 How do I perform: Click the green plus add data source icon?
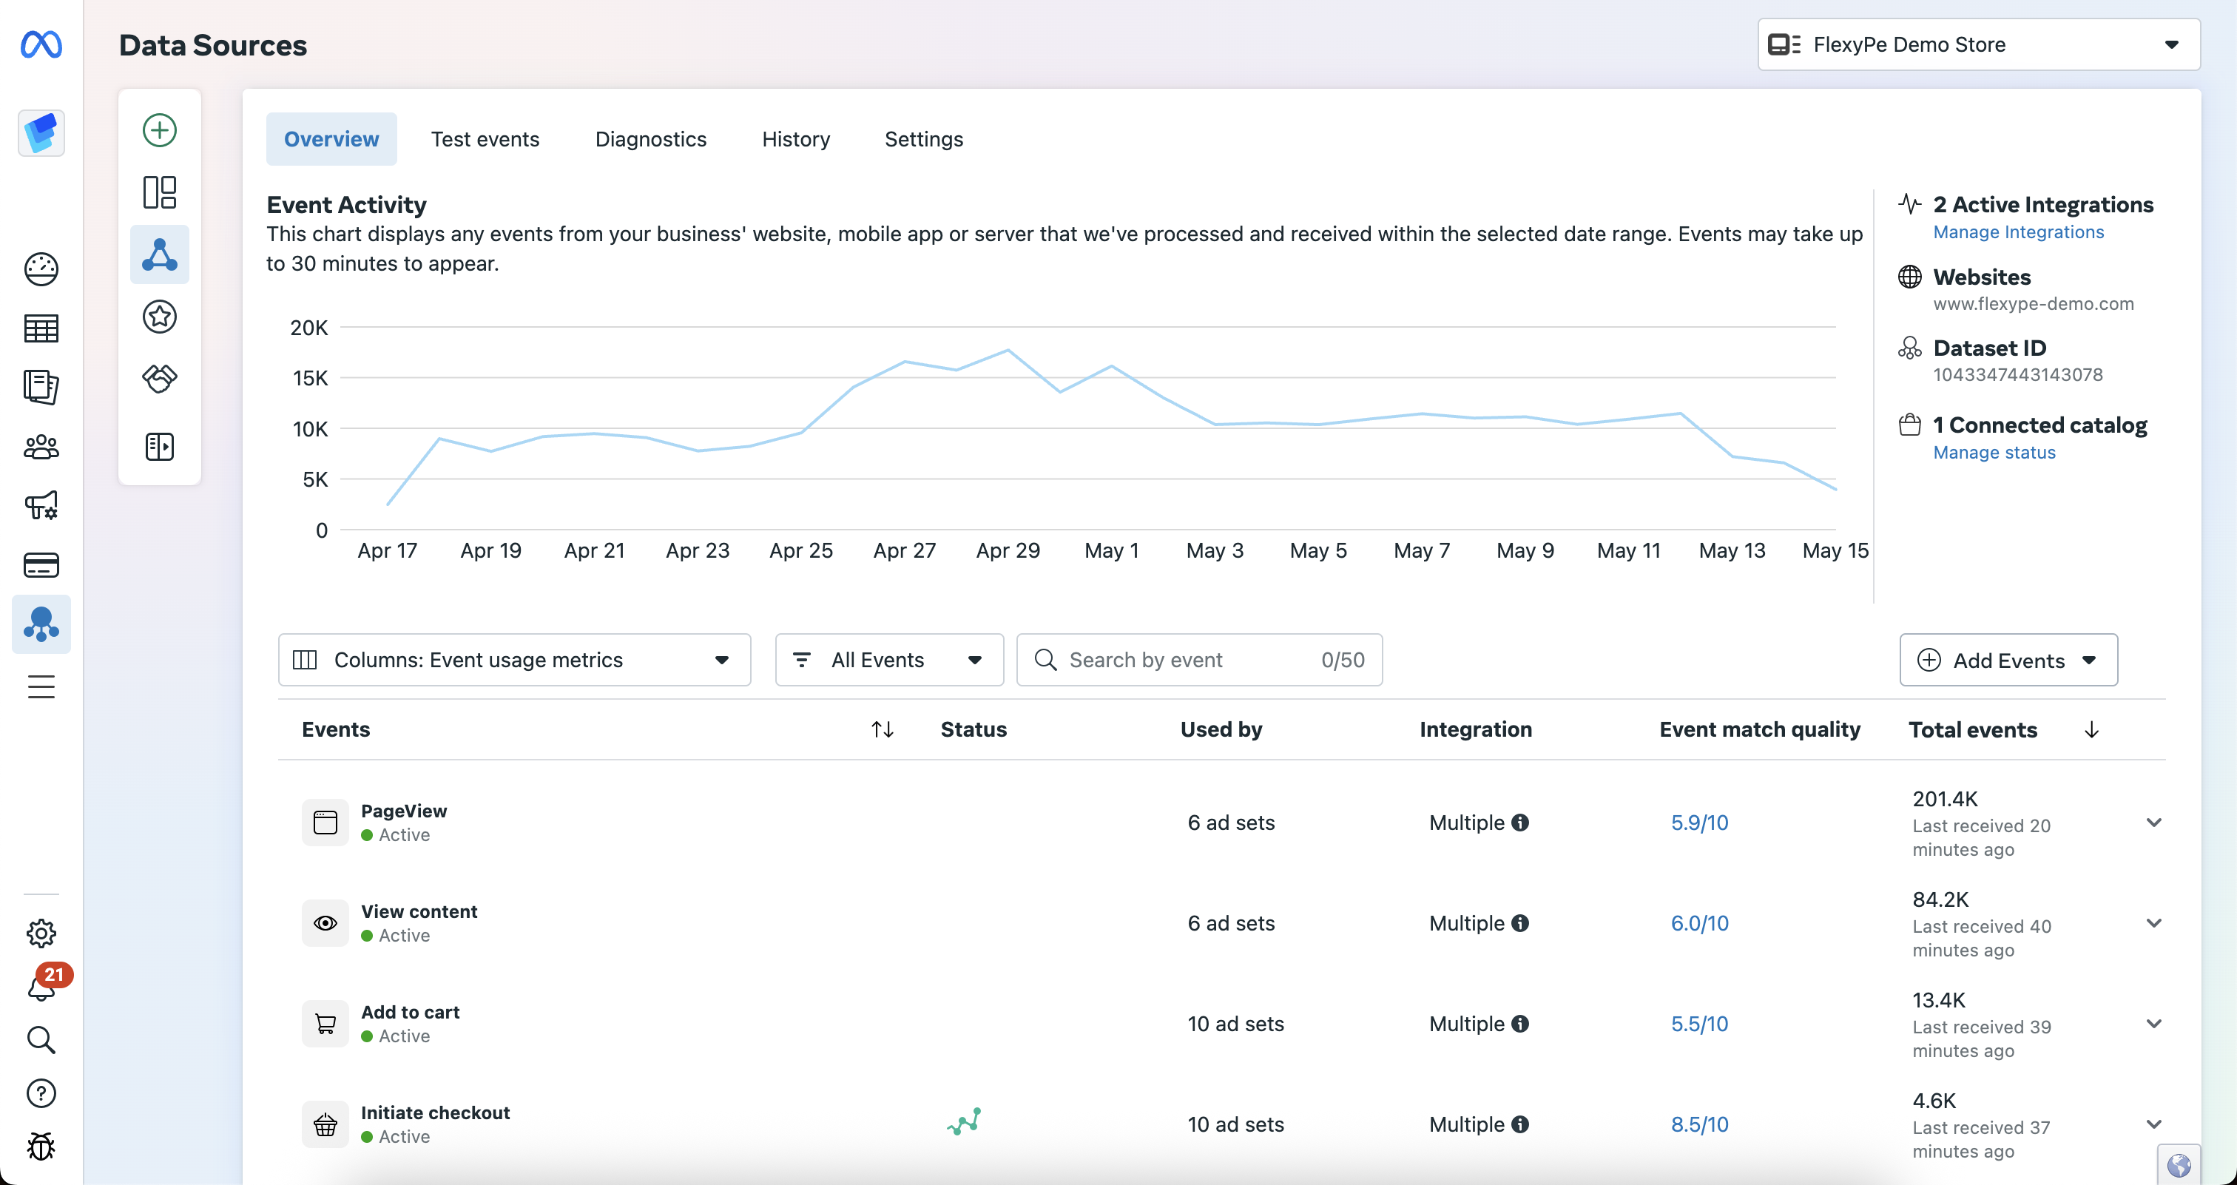[159, 130]
